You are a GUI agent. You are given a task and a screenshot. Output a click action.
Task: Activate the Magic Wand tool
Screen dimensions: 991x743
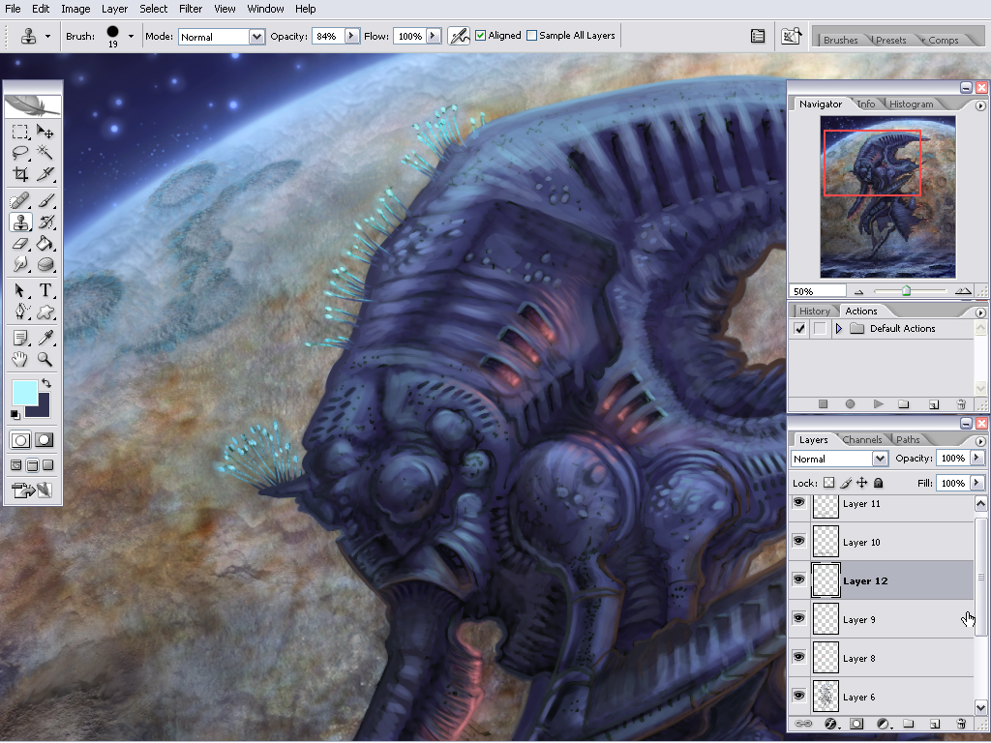pos(45,152)
